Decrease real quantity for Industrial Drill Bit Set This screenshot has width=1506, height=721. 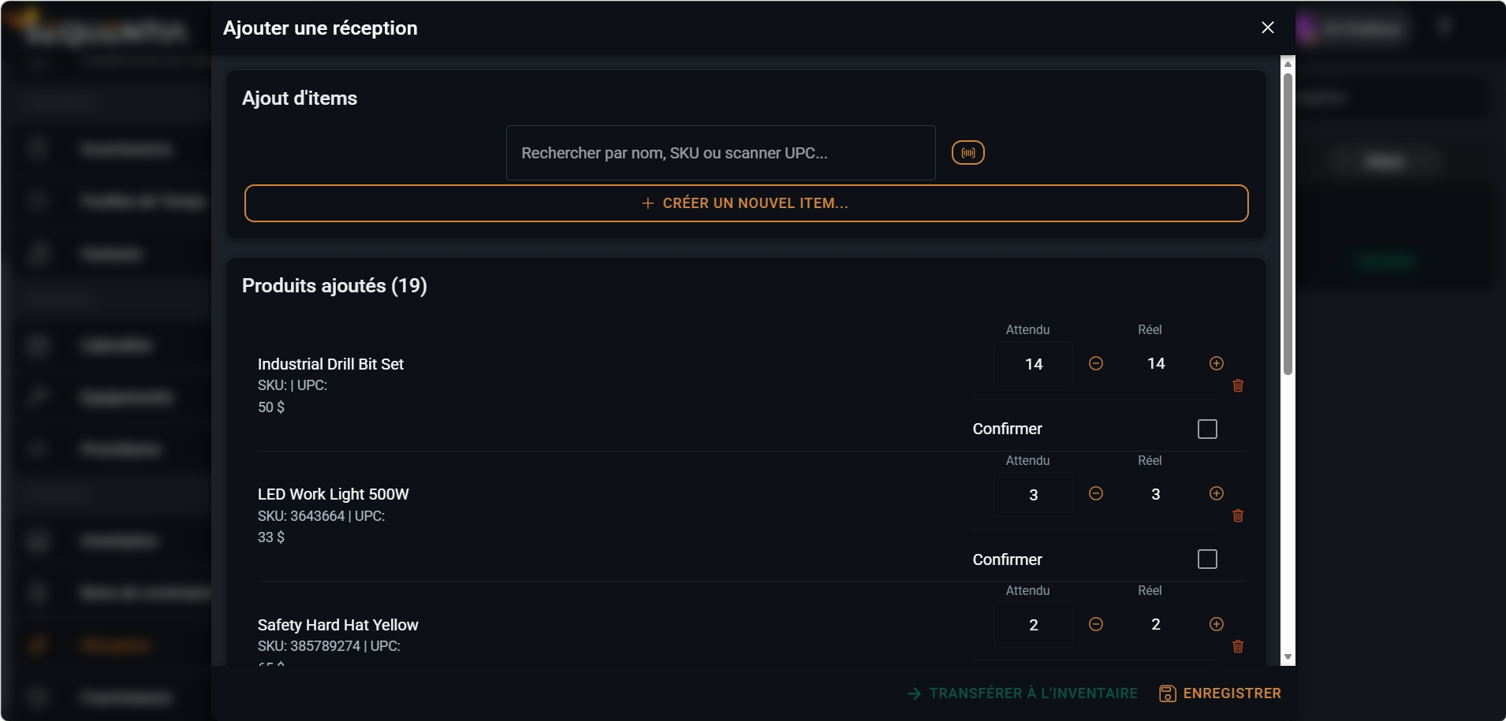coord(1096,363)
